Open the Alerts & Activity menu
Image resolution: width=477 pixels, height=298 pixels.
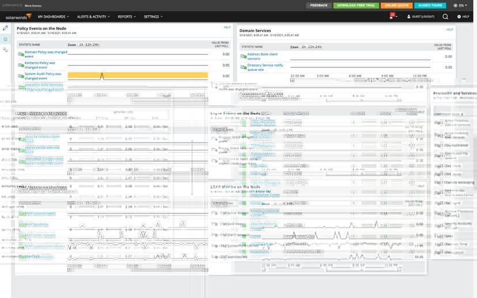coord(93,17)
